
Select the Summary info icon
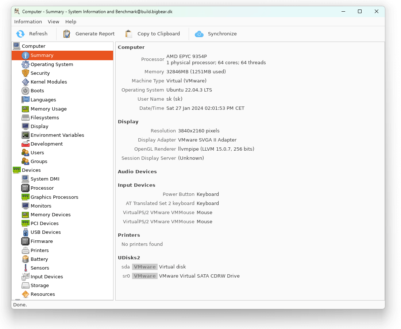pyautogui.click(x=25, y=55)
